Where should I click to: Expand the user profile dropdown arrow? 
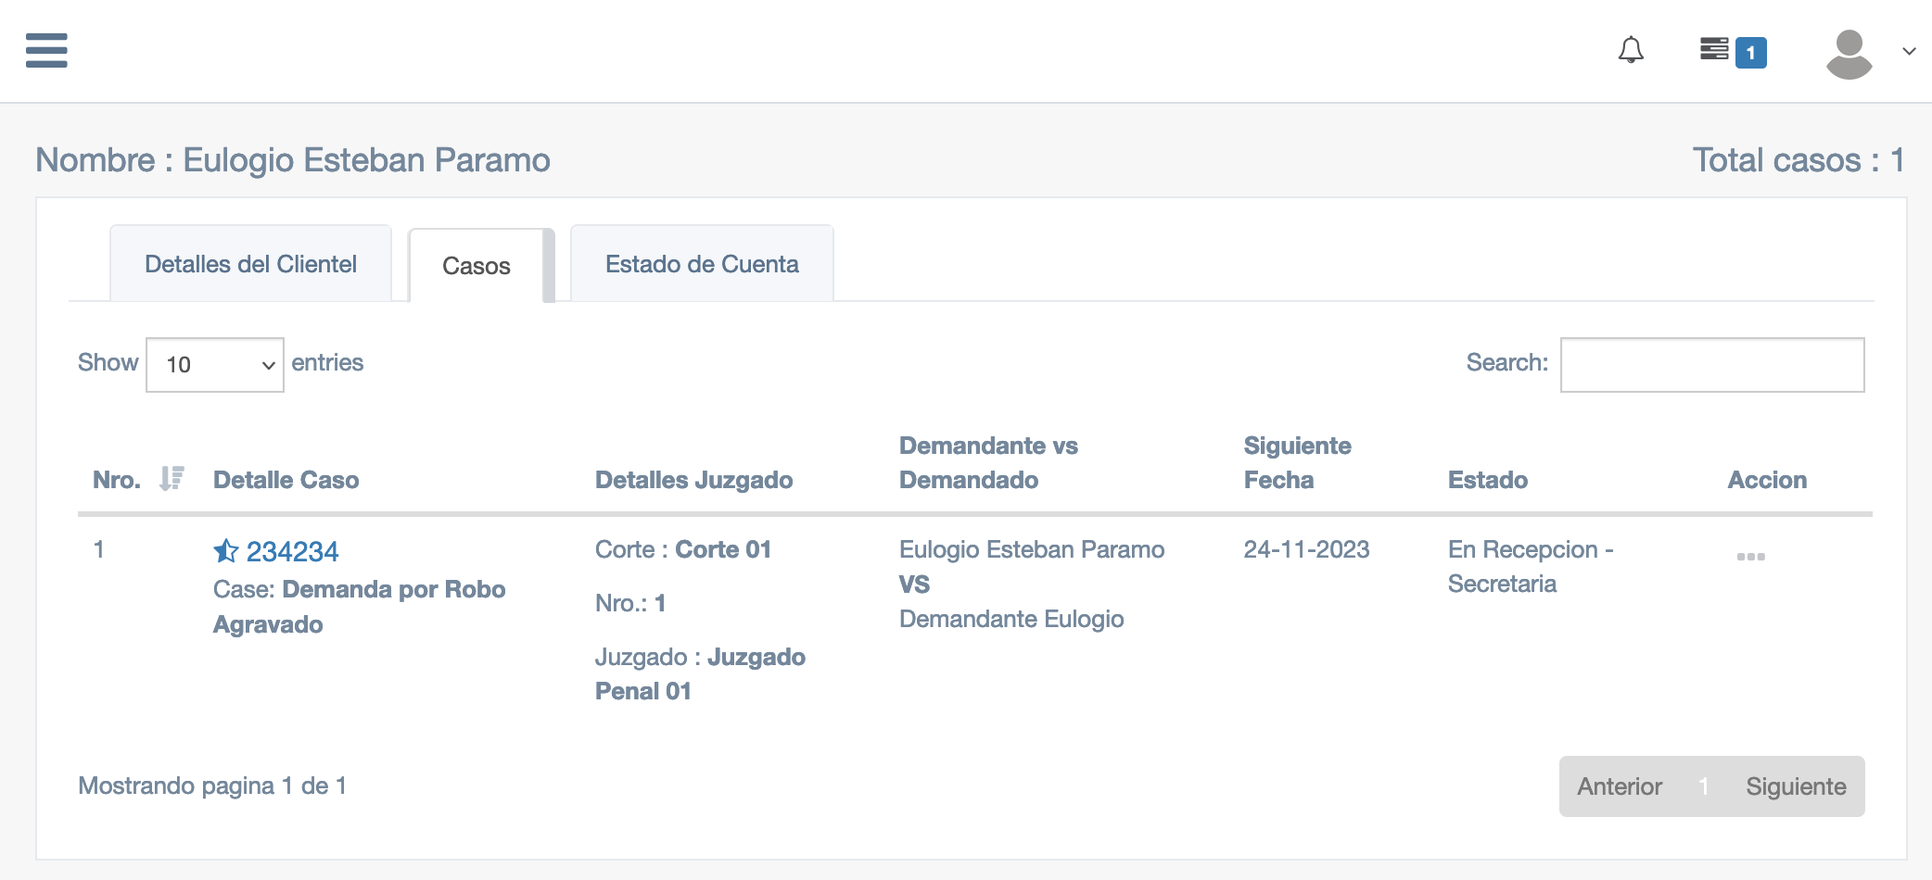click(1909, 52)
